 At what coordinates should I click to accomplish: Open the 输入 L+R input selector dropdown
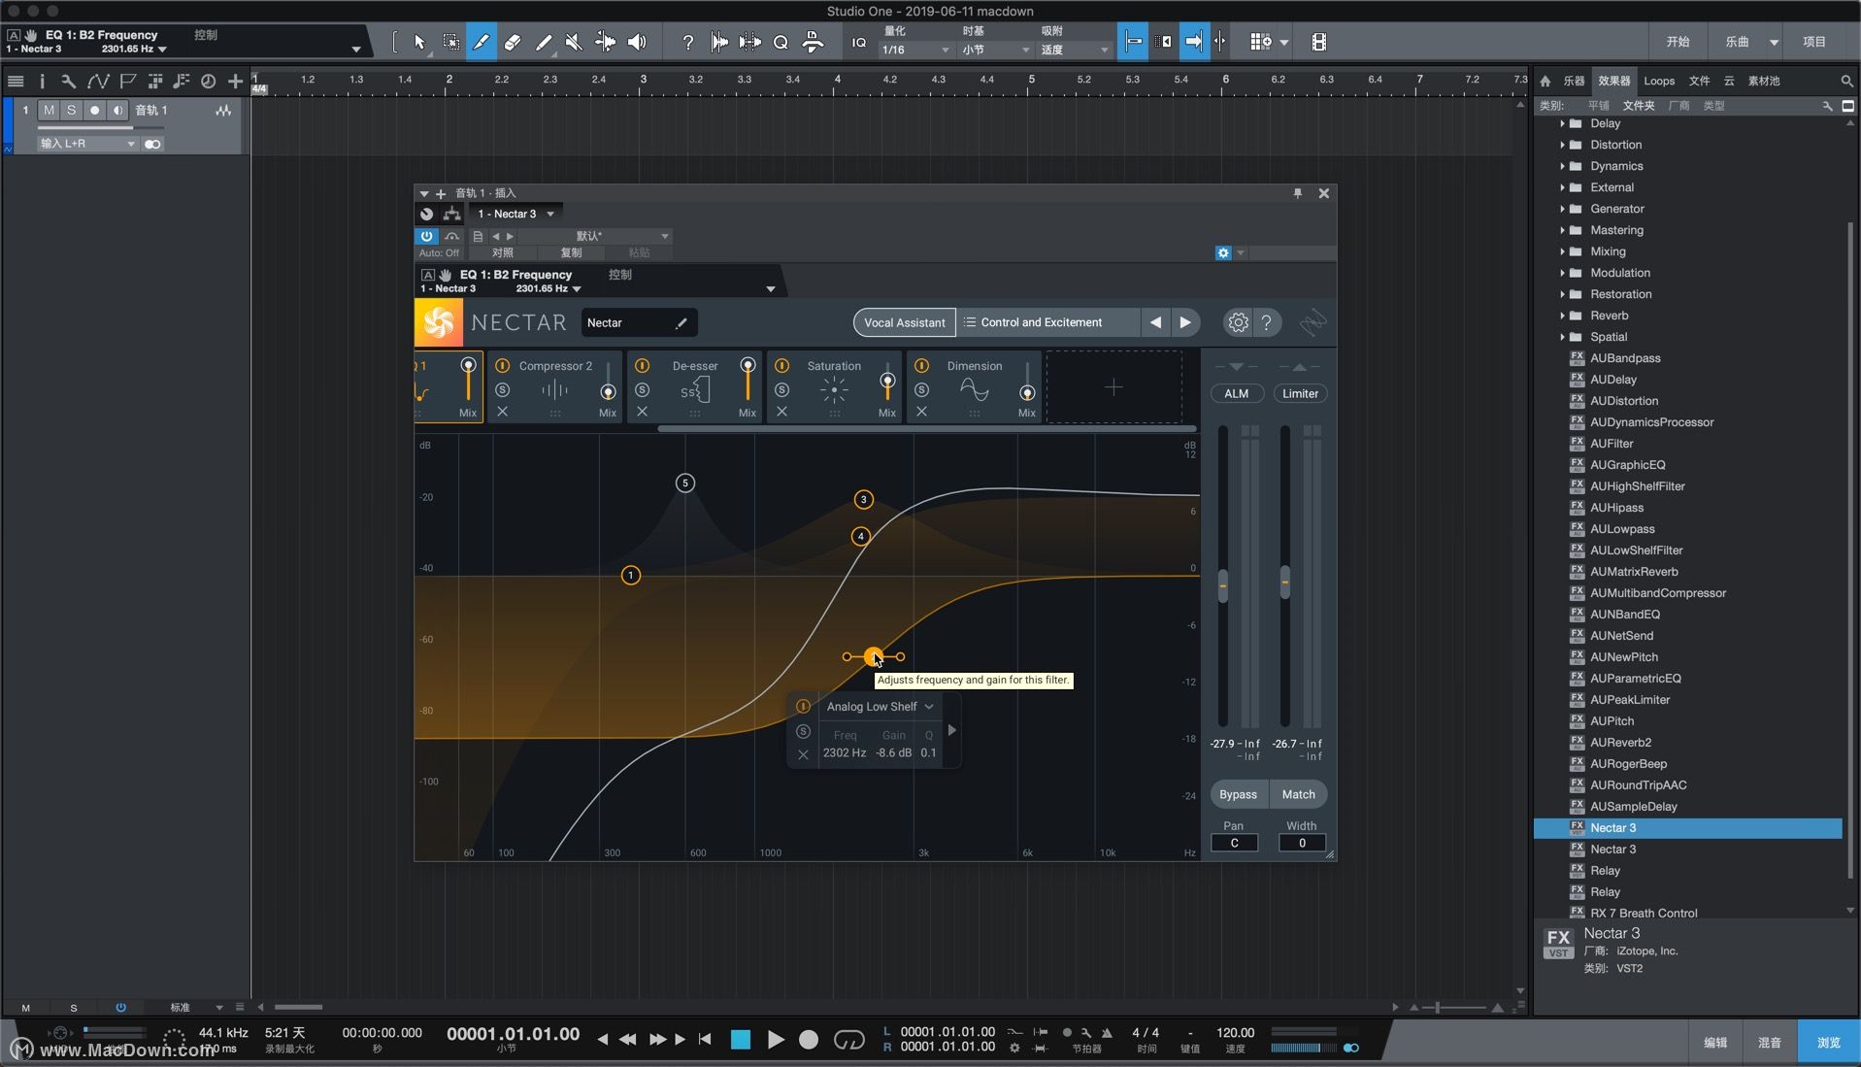click(87, 143)
